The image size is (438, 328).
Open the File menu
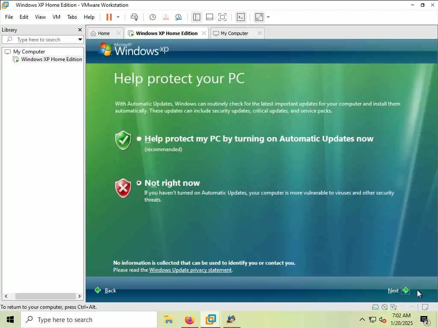click(9, 17)
